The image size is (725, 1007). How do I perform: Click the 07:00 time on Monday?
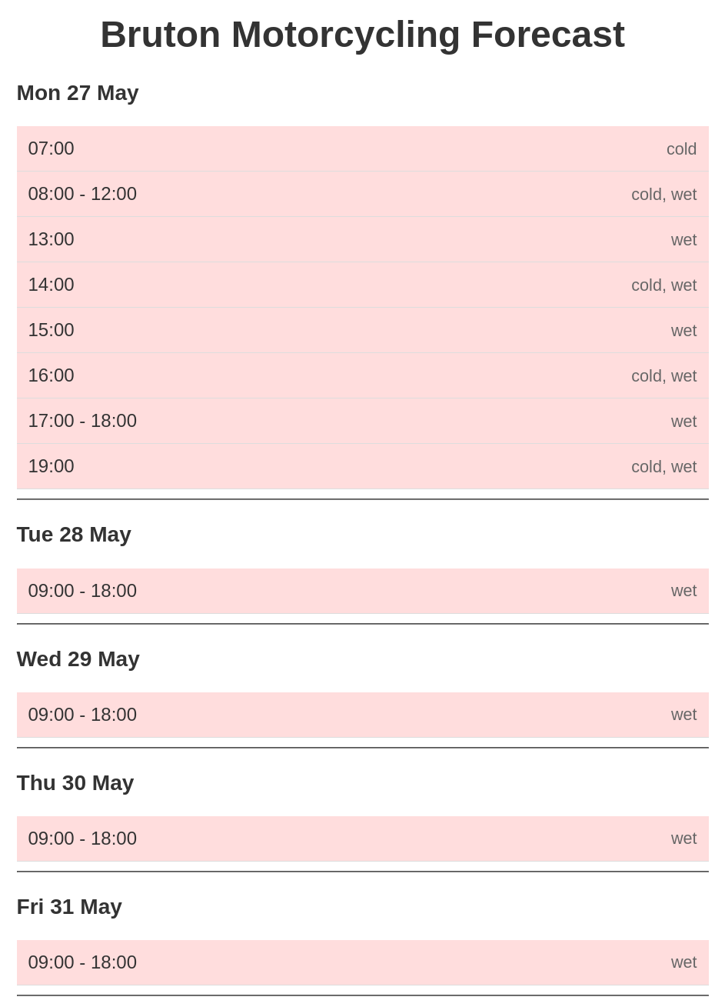click(52, 148)
